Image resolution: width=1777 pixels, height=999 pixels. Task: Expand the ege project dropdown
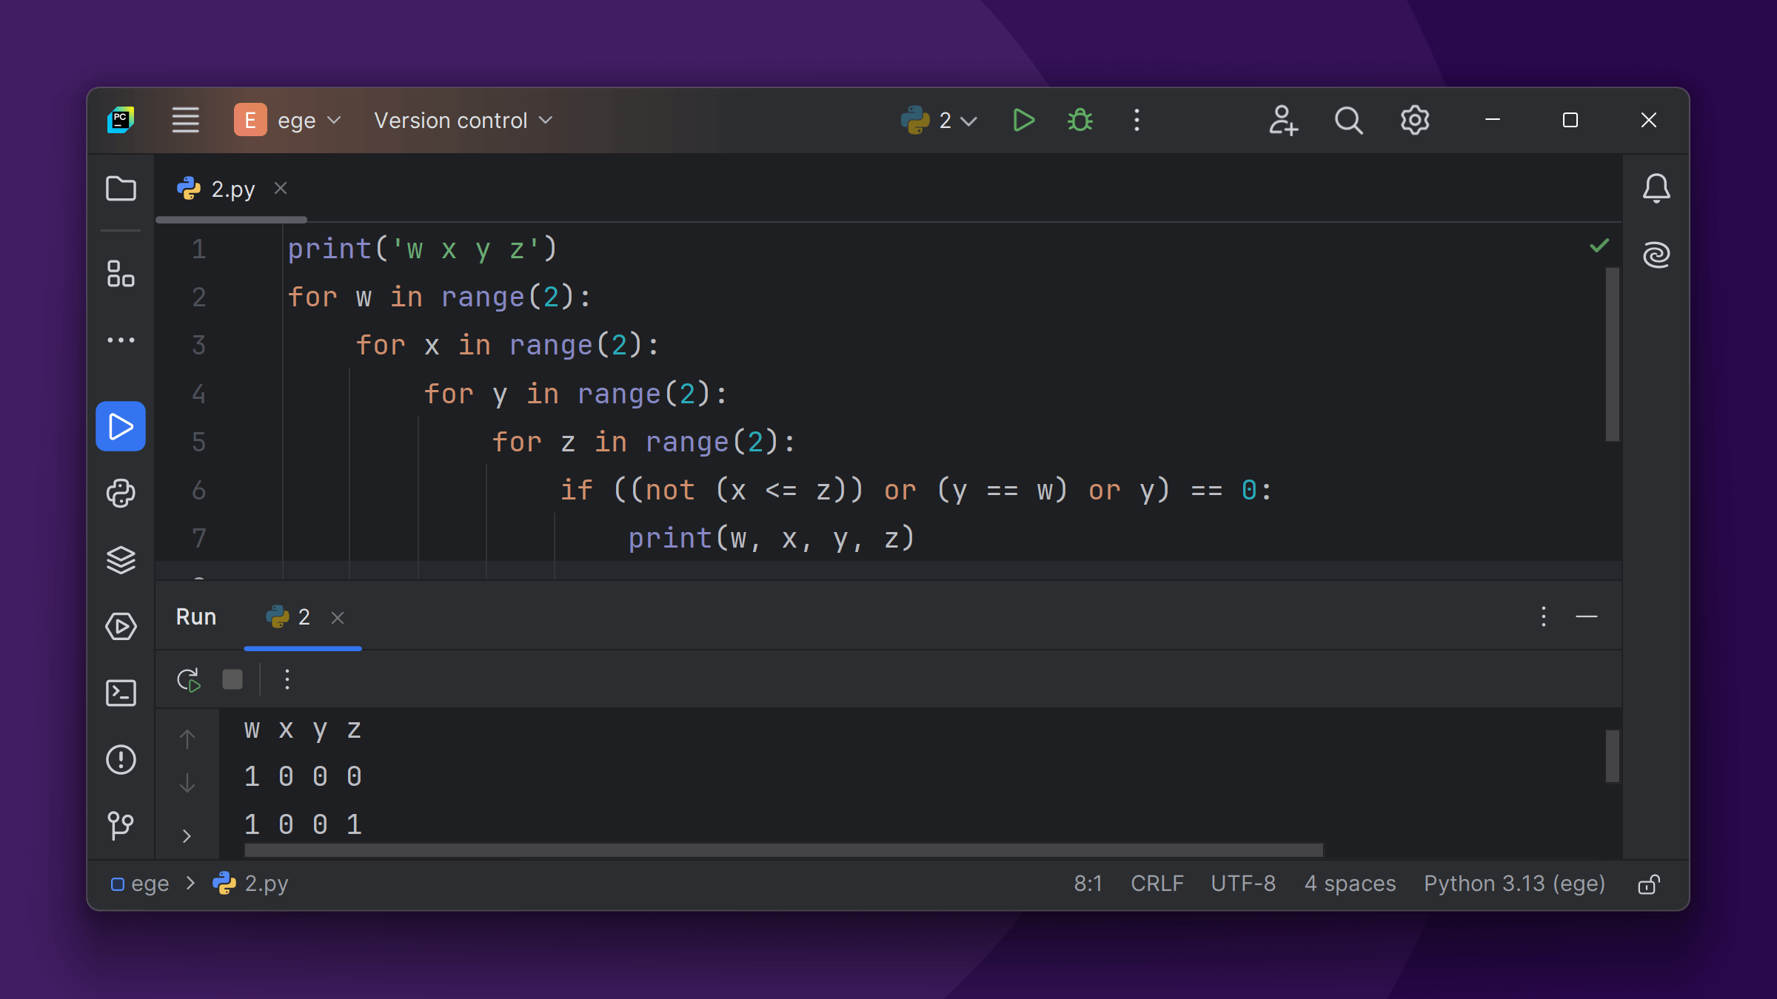[x=289, y=120]
